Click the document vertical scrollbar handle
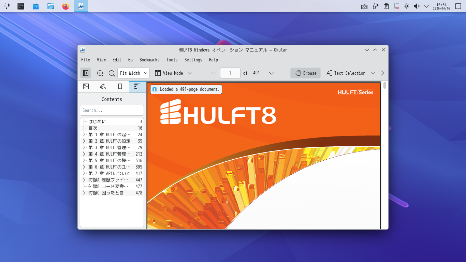Screen dimensions: 466x262 point(385,85)
